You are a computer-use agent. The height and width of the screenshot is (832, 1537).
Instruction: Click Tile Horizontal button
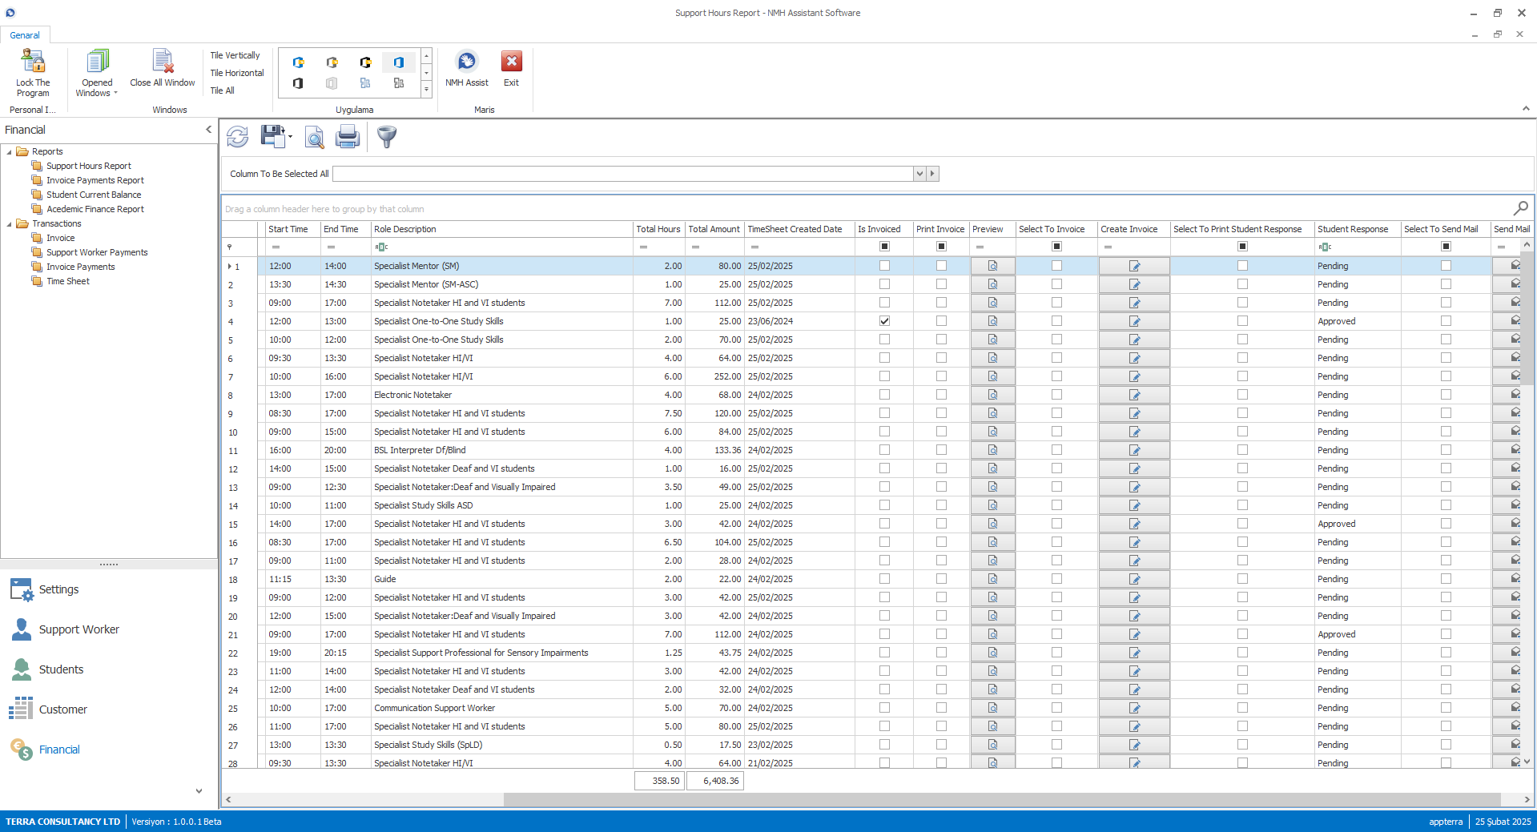(237, 73)
